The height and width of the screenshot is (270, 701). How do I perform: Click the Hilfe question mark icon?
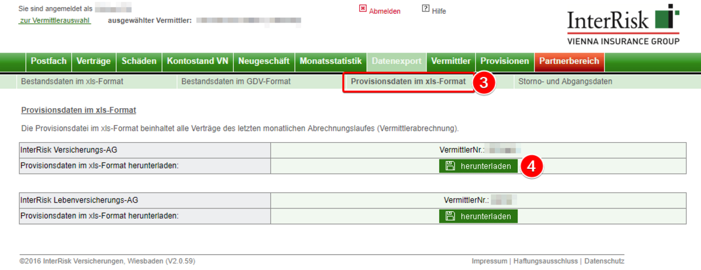point(425,8)
